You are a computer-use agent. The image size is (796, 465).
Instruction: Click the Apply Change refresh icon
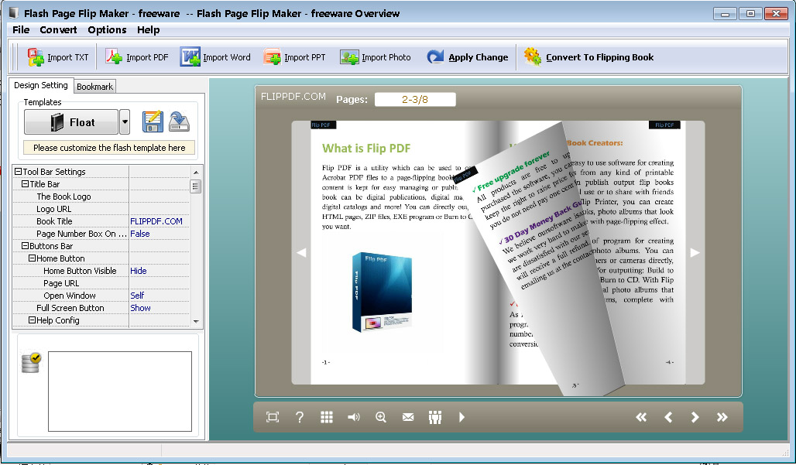click(435, 56)
